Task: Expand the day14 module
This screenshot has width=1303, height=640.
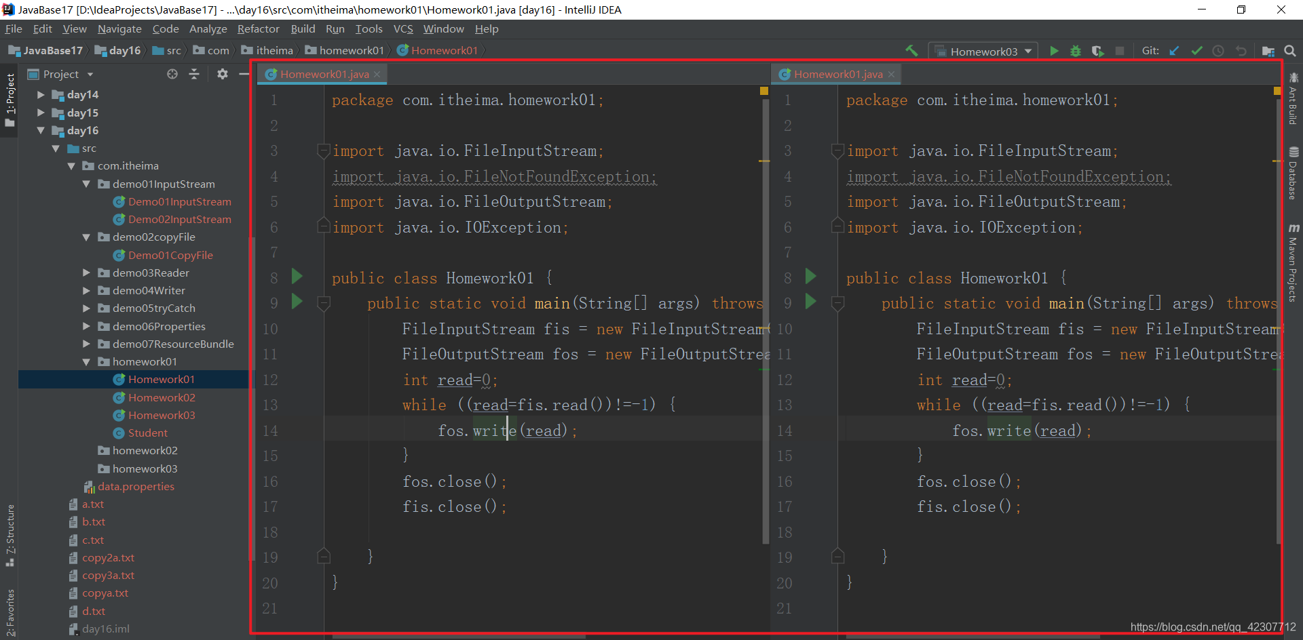Action: click(41, 95)
